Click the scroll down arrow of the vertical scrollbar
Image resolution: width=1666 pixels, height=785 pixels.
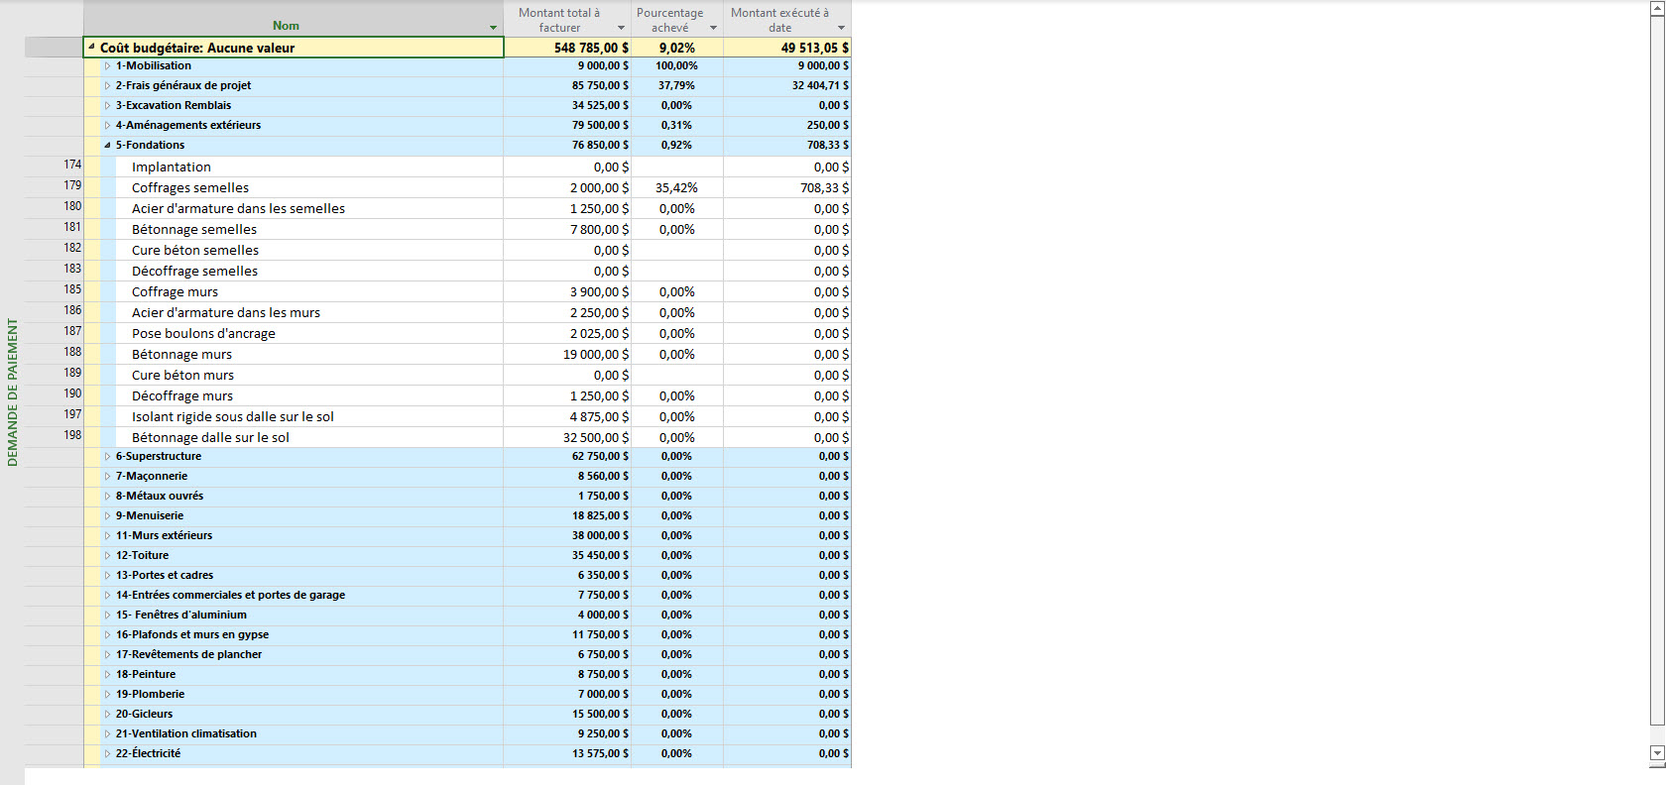tap(1656, 753)
